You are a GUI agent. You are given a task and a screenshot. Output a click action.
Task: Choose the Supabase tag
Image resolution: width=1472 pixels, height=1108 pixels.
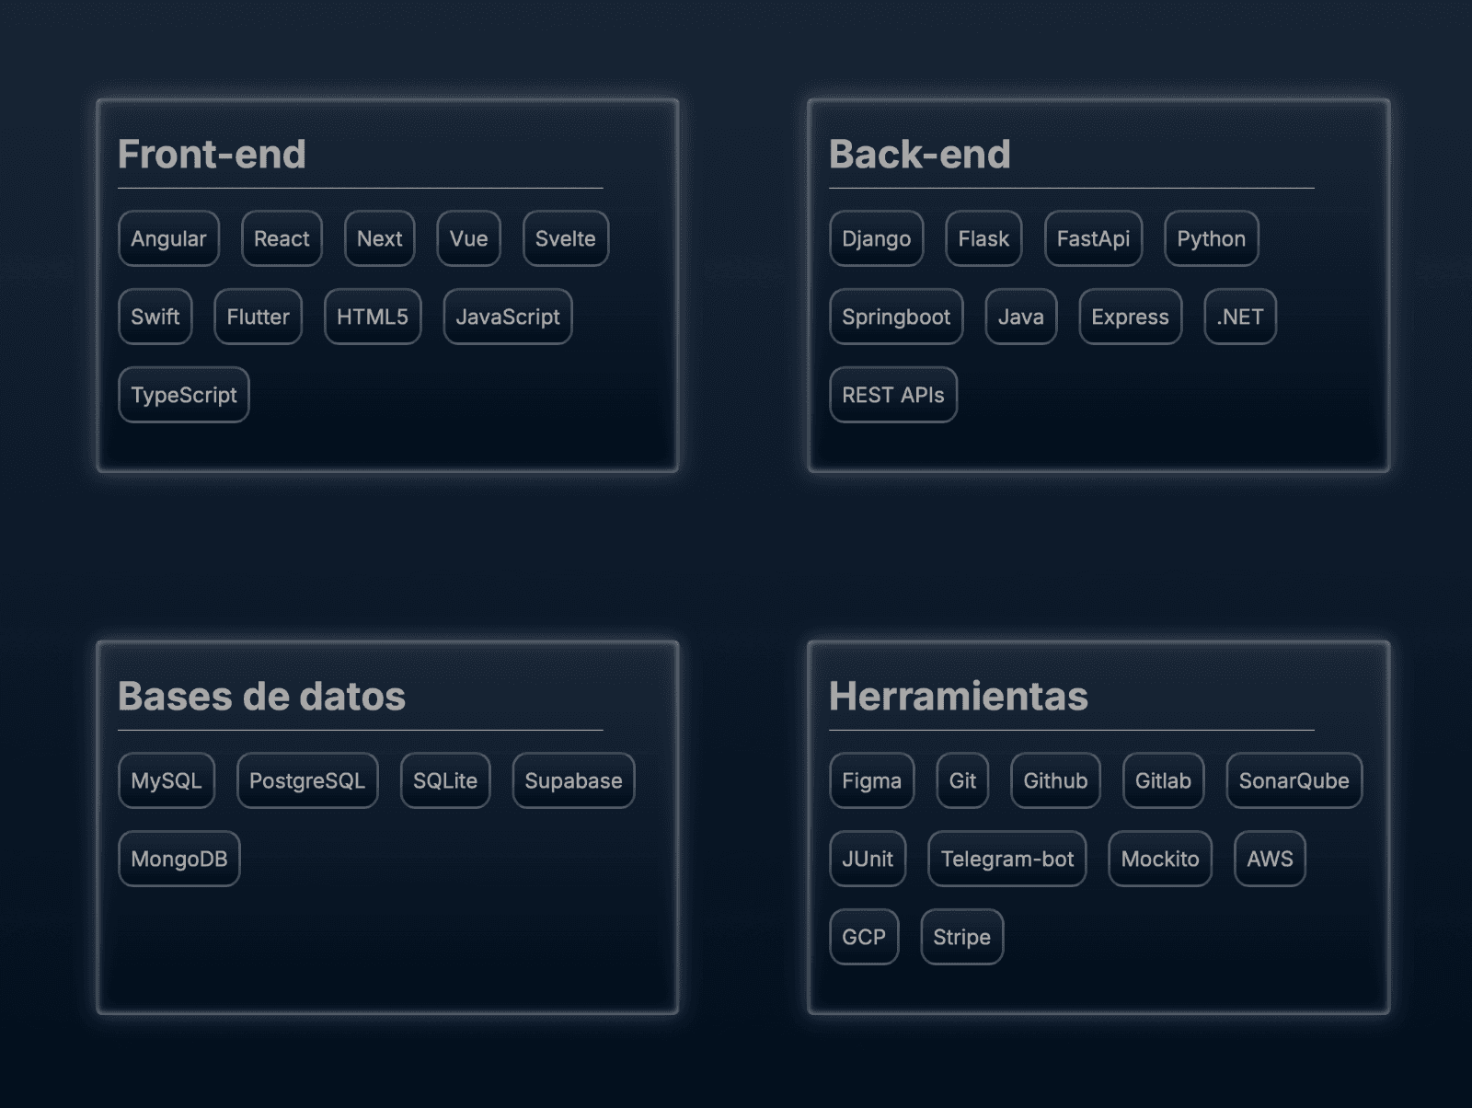point(574,780)
